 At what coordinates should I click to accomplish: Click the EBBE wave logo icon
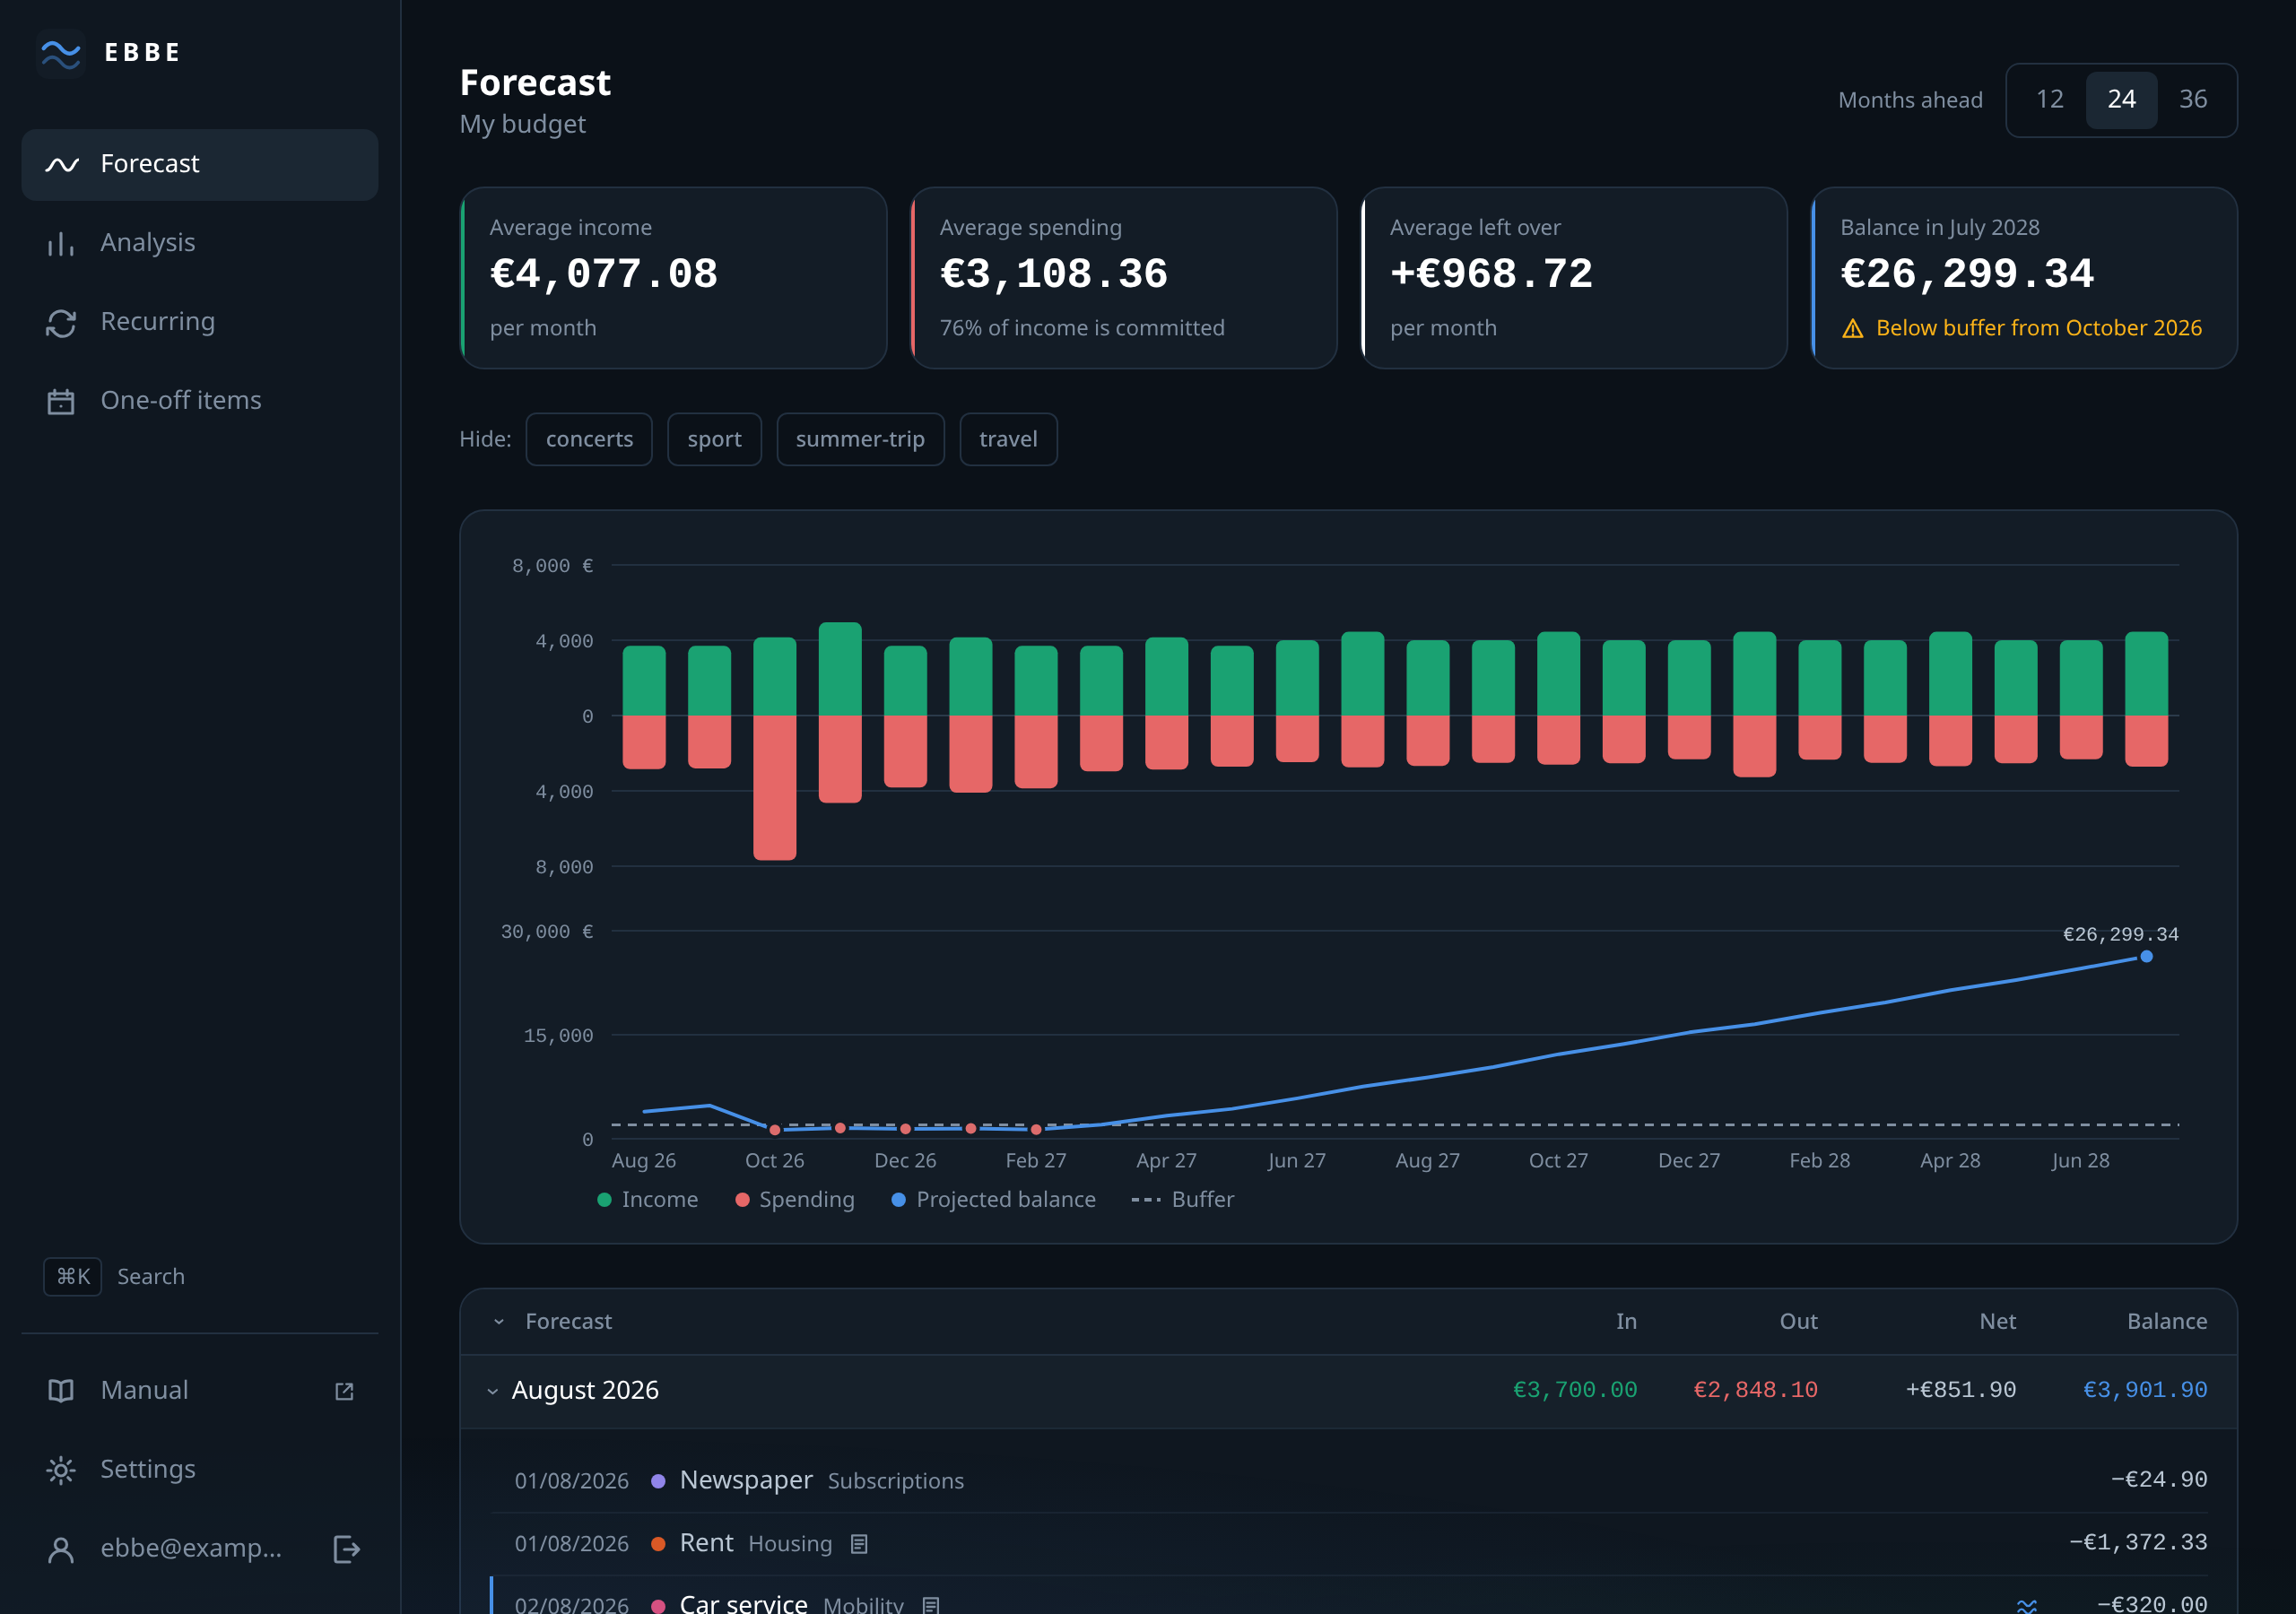coord(61,53)
